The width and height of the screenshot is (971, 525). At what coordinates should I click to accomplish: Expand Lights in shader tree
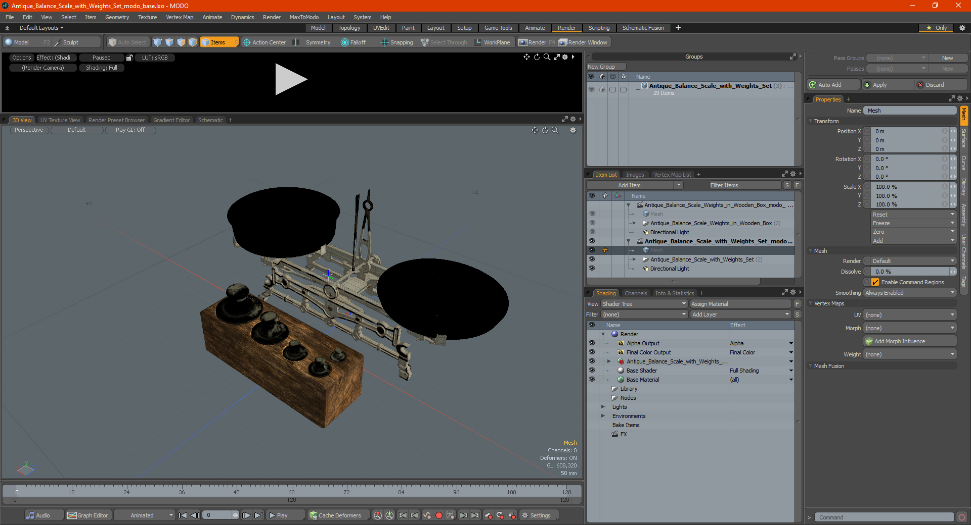tap(603, 407)
